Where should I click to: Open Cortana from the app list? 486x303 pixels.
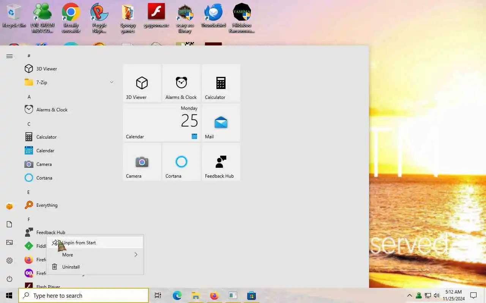69,178
